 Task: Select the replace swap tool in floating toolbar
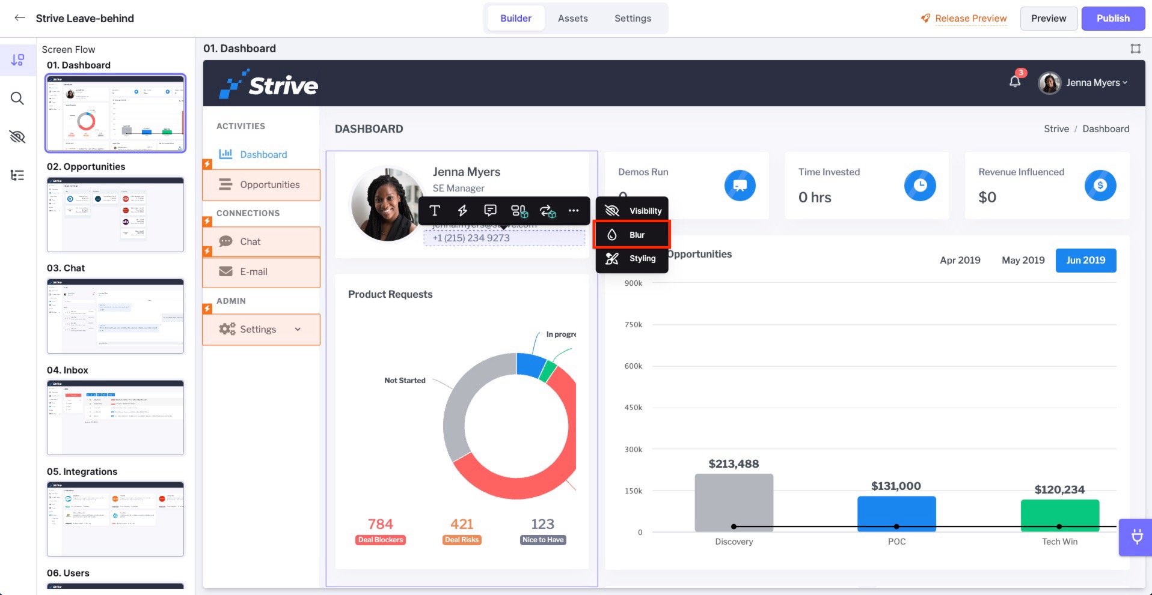click(x=547, y=211)
